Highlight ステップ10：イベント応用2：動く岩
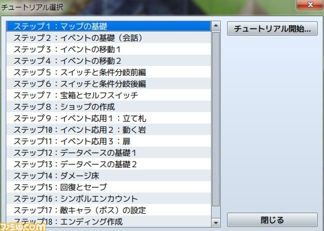This screenshot has height=231, width=324. (109, 130)
